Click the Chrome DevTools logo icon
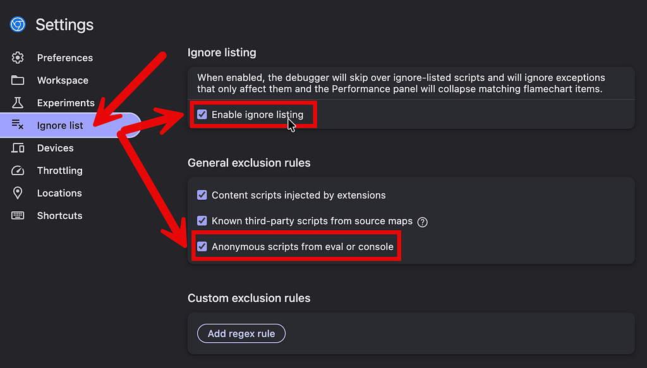The width and height of the screenshot is (647, 368). click(18, 25)
